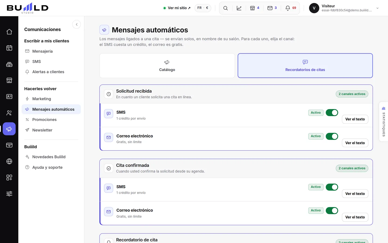The image size is (388, 243).
Task: Open the shop storefront icon in sidebar
Action: click(x=9, y=80)
